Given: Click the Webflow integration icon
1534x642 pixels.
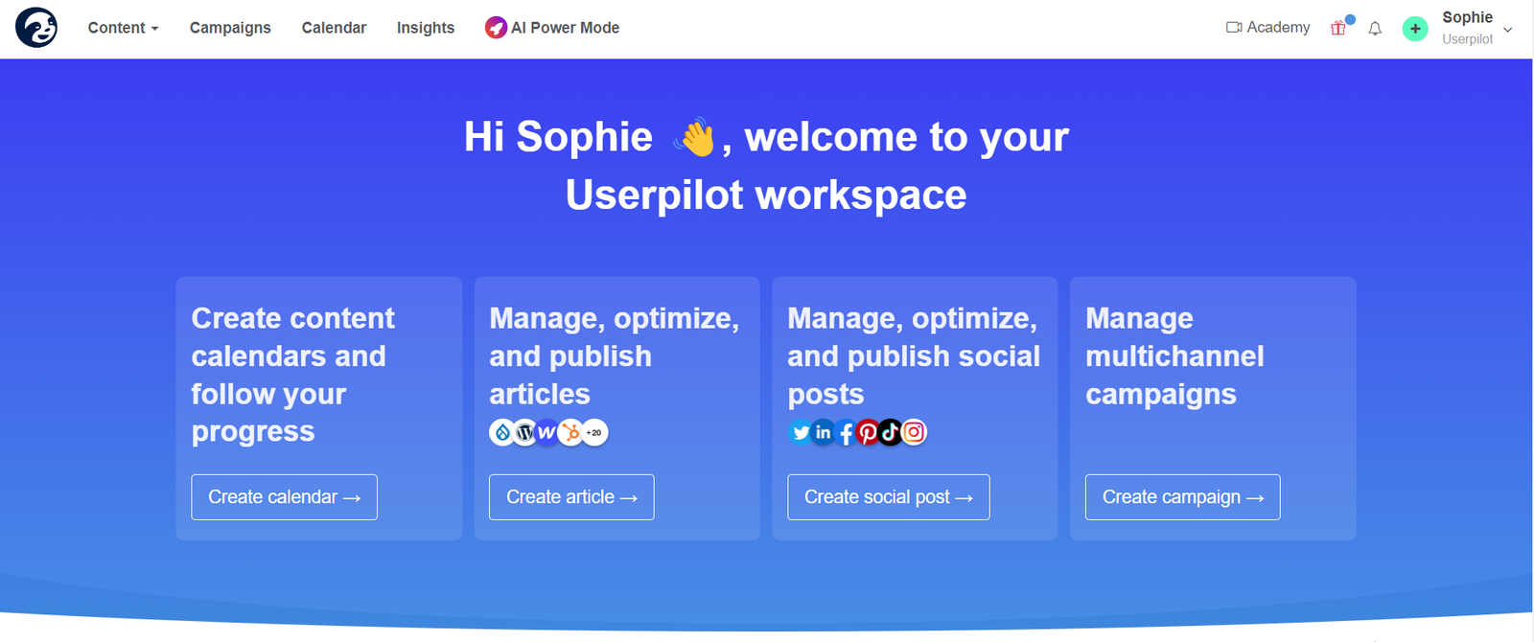Looking at the screenshot, I should coord(546,432).
